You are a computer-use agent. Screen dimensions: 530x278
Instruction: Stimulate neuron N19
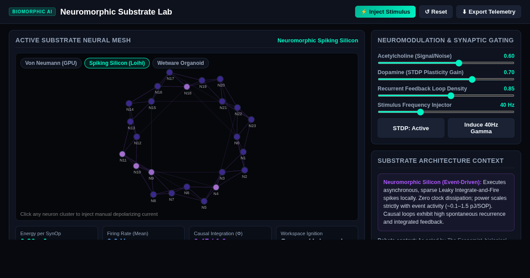click(202, 80)
